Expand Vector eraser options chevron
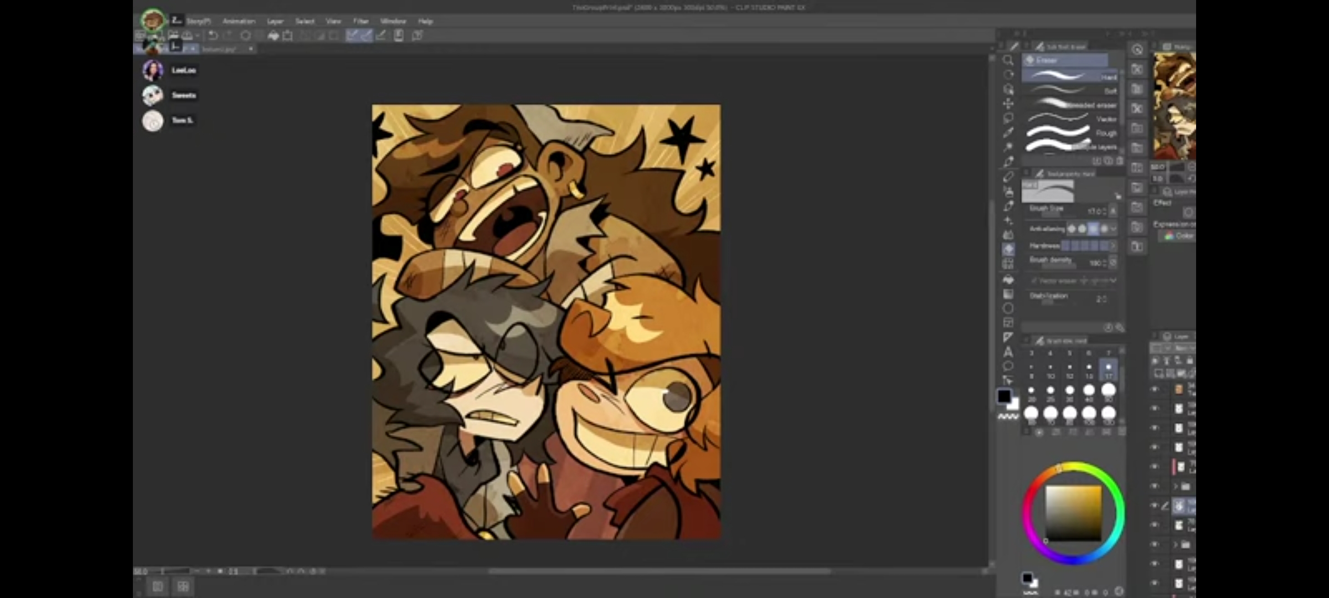1329x598 pixels. coord(1113,281)
